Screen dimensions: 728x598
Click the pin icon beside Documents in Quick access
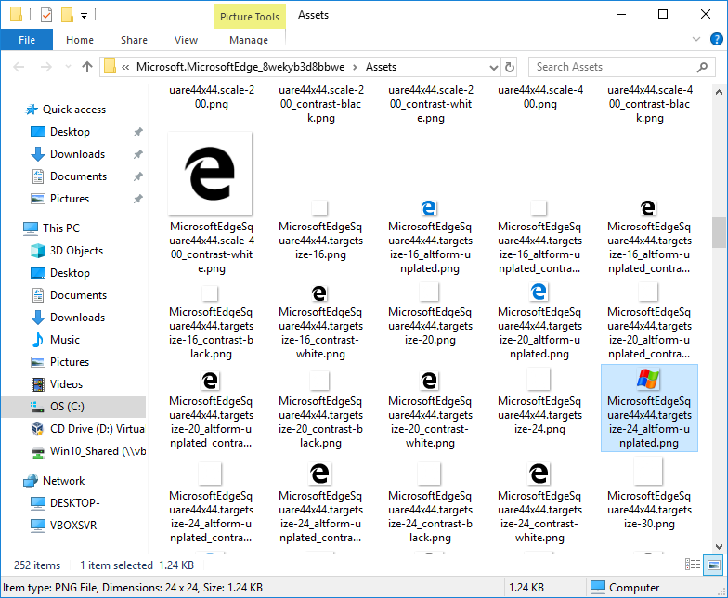137,176
